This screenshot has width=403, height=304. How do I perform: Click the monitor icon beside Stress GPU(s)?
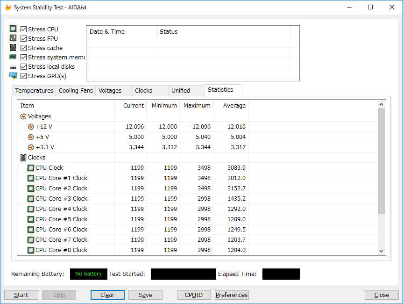pos(13,76)
